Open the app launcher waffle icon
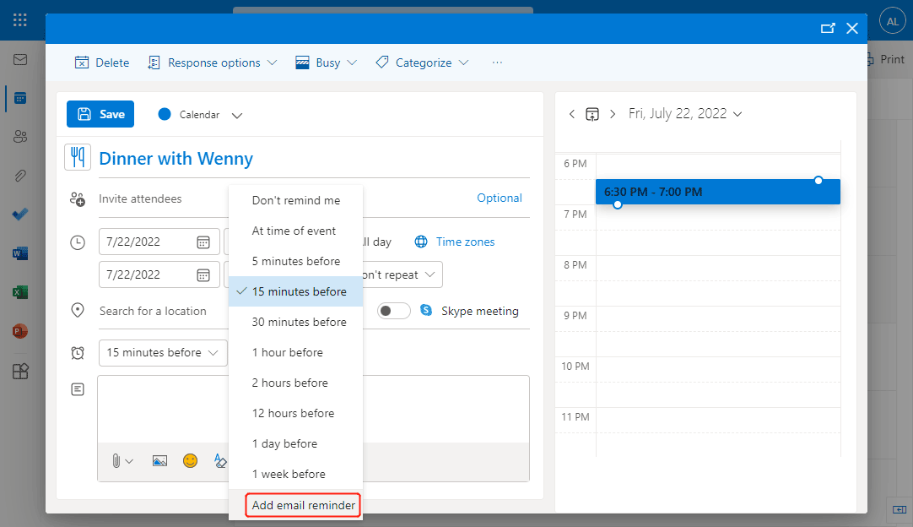Image resolution: width=913 pixels, height=527 pixels. pos(20,19)
